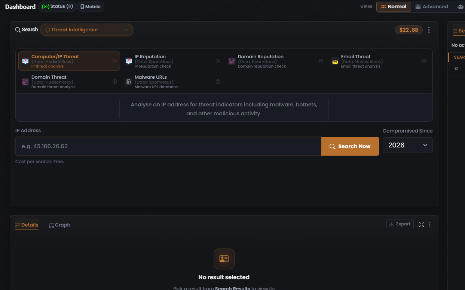Click the Export button
This screenshot has width=465, height=290.
400,224
